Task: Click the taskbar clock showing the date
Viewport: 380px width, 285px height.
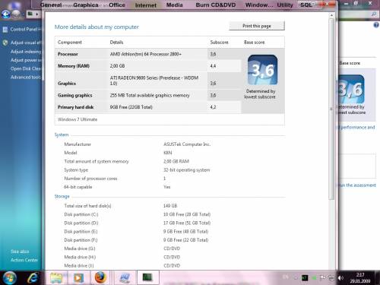Action: [360, 278]
